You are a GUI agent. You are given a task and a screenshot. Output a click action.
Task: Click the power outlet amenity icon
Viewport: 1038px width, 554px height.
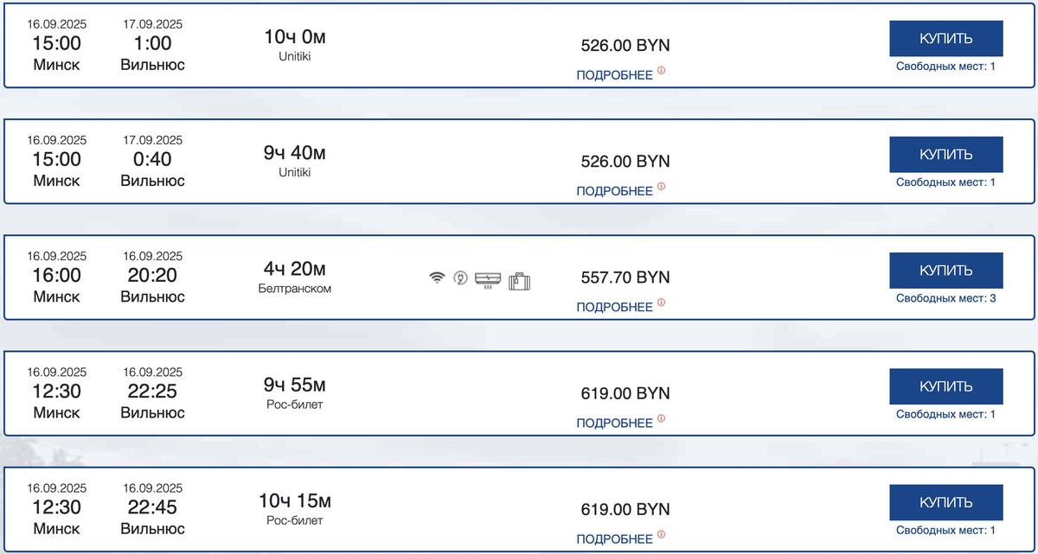(x=461, y=278)
